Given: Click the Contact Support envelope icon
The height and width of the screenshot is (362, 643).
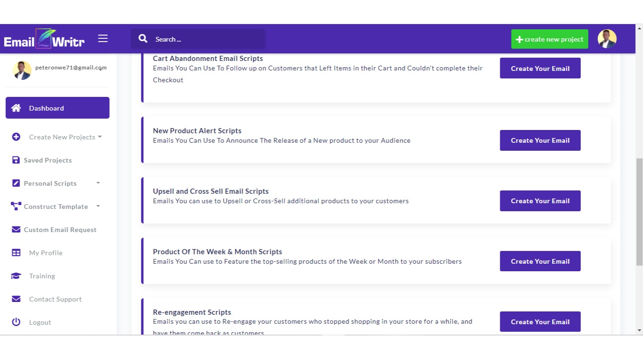Looking at the screenshot, I should coord(16,299).
